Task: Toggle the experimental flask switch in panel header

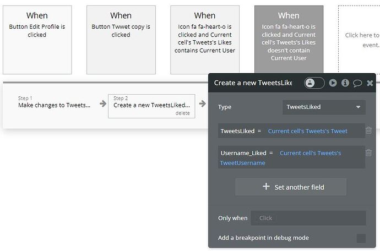Action: pyautogui.click(x=314, y=83)
